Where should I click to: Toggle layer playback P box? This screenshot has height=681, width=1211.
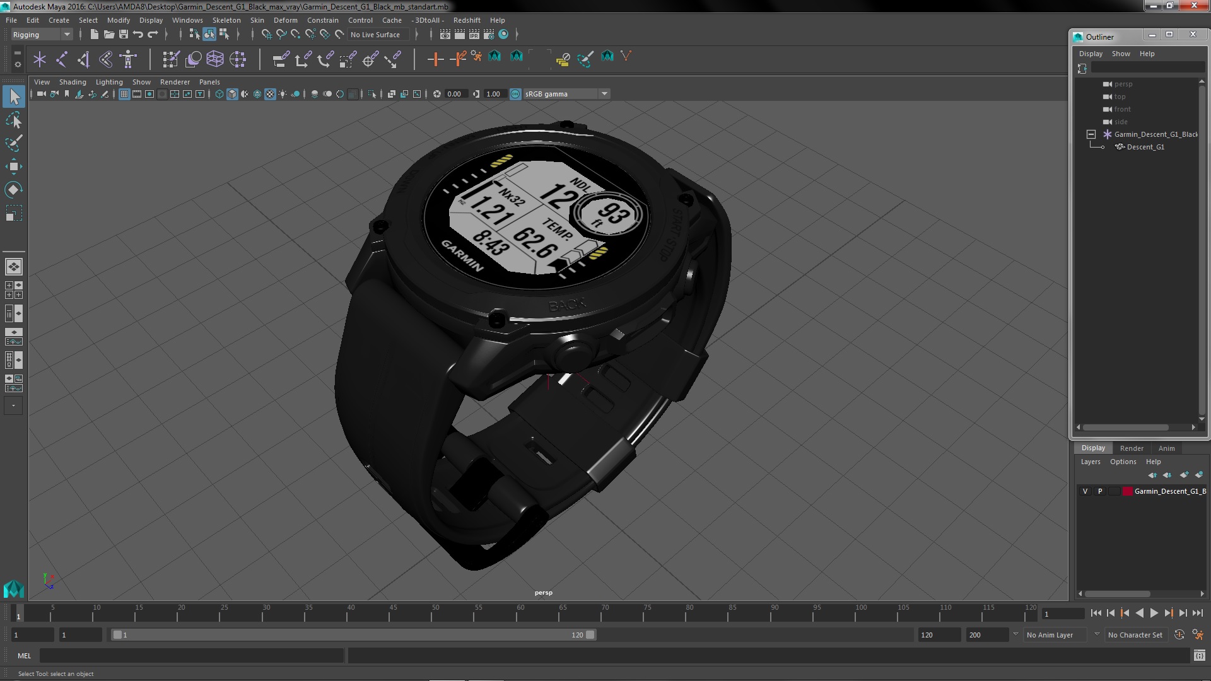pyautogui.click(x=1100, y=491)
